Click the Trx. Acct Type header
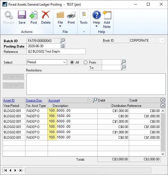 [39, 106]
